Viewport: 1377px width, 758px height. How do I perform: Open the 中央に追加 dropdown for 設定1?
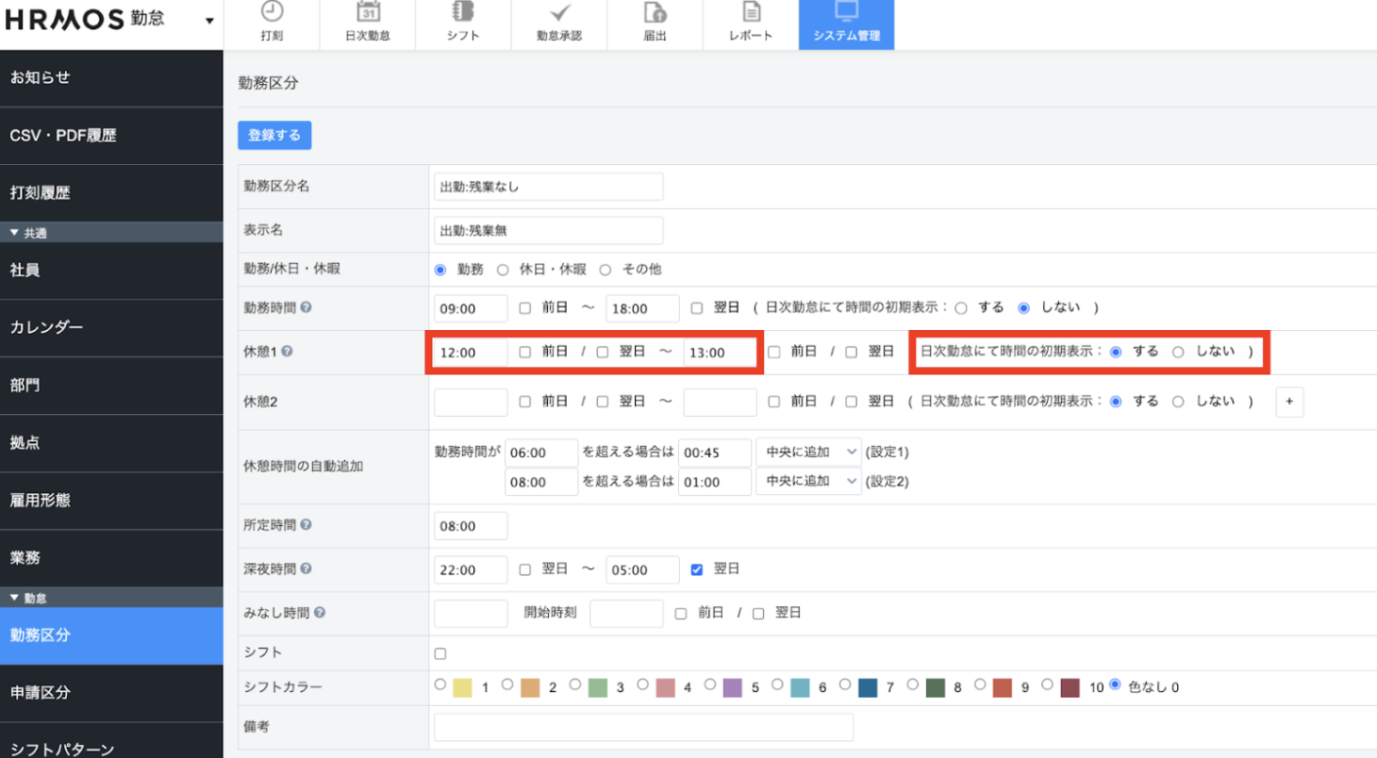808,453
